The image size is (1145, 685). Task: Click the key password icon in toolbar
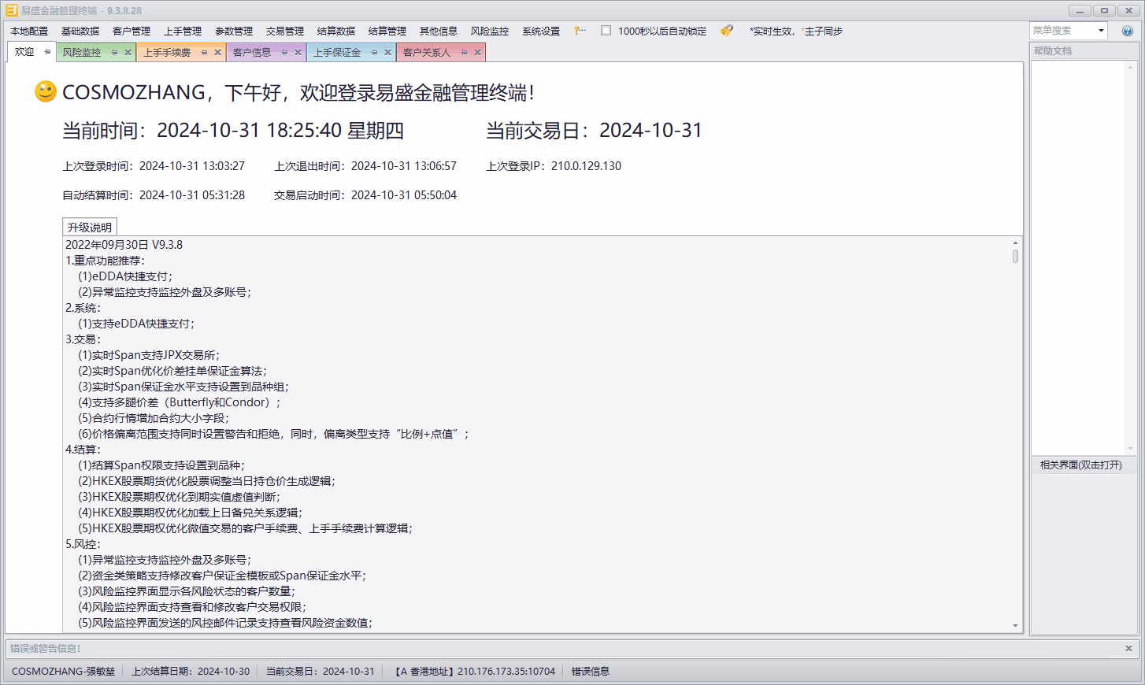pos(580,31)
